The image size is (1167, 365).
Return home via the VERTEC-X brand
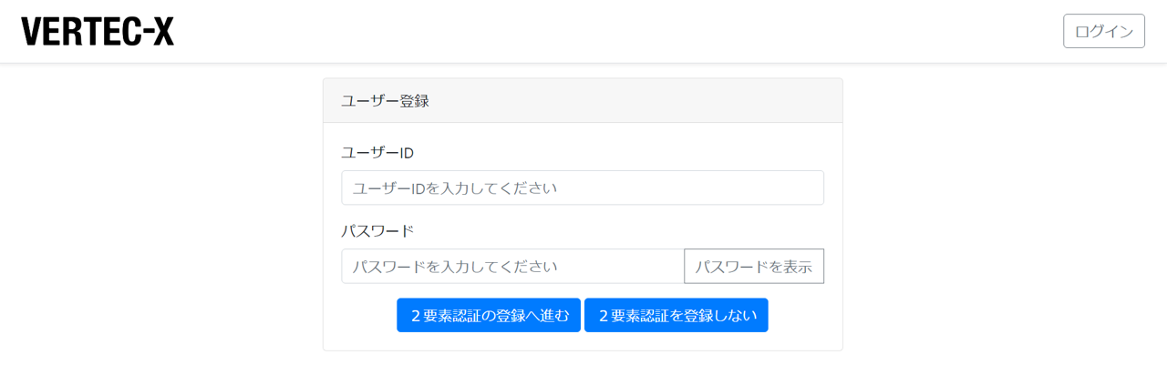coord(98,31)
